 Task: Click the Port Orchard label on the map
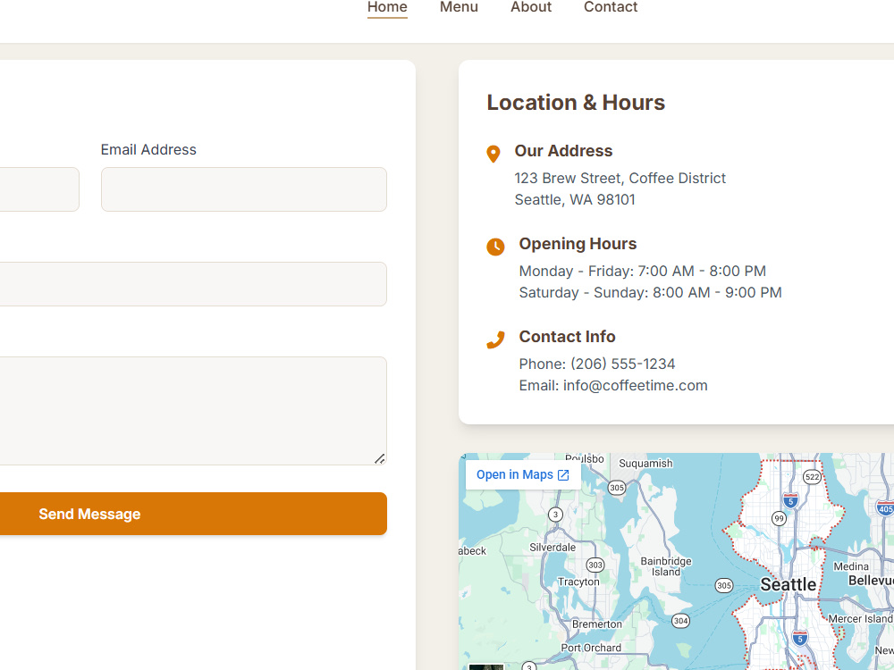(591, 648)
